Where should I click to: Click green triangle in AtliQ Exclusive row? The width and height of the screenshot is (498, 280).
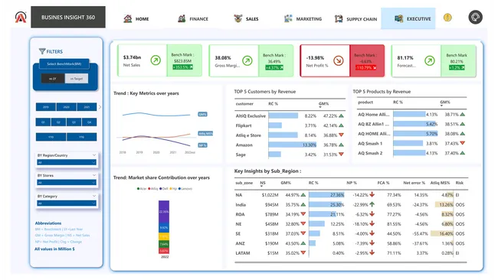click(341, 116)
